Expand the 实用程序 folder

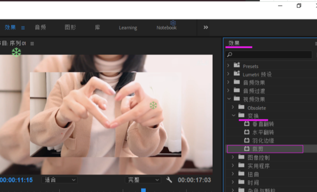point(233,165)
